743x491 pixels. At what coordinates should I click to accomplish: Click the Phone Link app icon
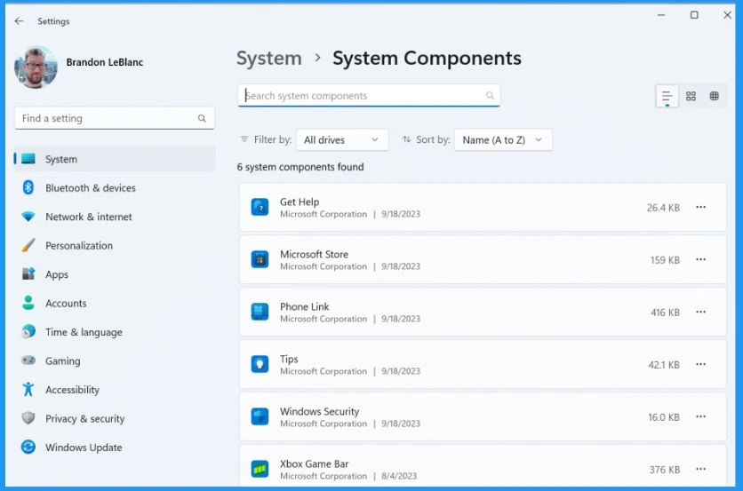pyautogui.click(x=260, y=312)
